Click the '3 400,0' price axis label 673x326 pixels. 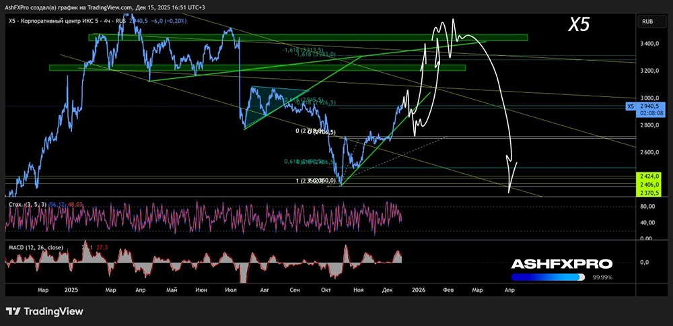click(651, 44)
